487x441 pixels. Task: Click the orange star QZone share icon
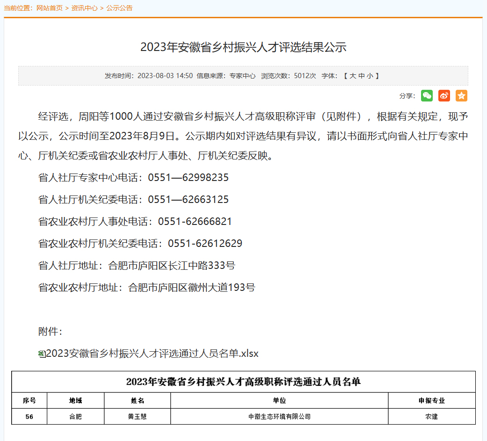(x=461, y=96)
